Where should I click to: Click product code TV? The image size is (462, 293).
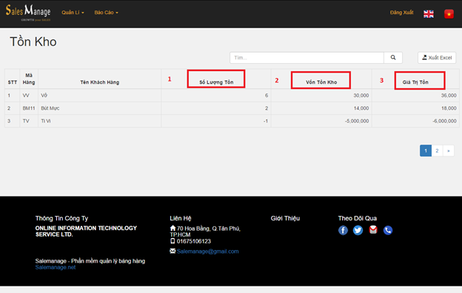pos(26,121)
